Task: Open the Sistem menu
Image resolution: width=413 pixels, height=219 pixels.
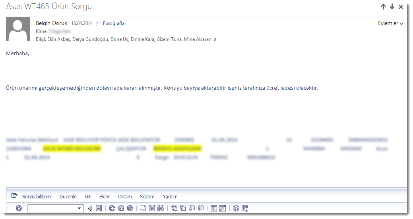Action: click(x=147, y=197)
